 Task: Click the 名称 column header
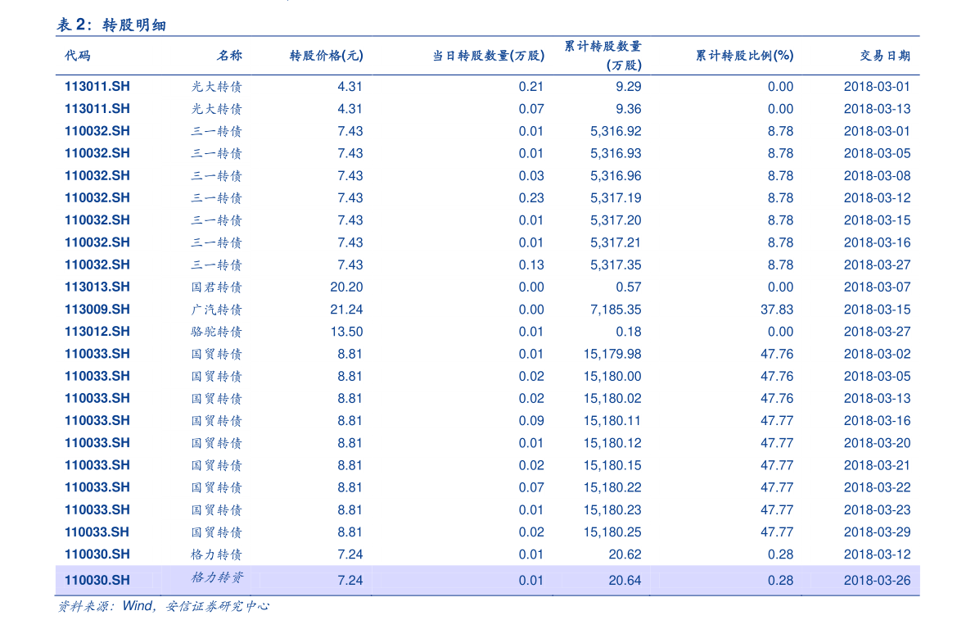(229, 56)
